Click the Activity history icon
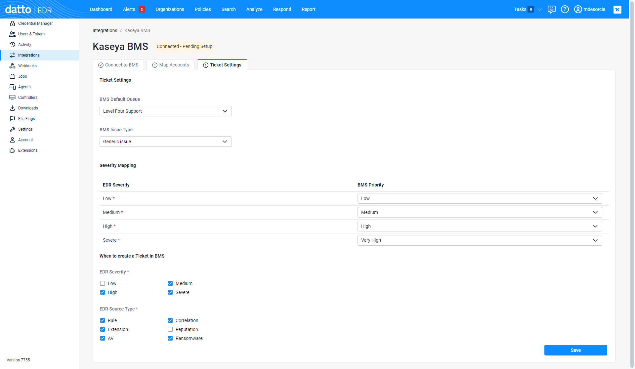Image resolution: width=635 pixels, height=369 pixels. pyautogui.click(x=12, y=45)
